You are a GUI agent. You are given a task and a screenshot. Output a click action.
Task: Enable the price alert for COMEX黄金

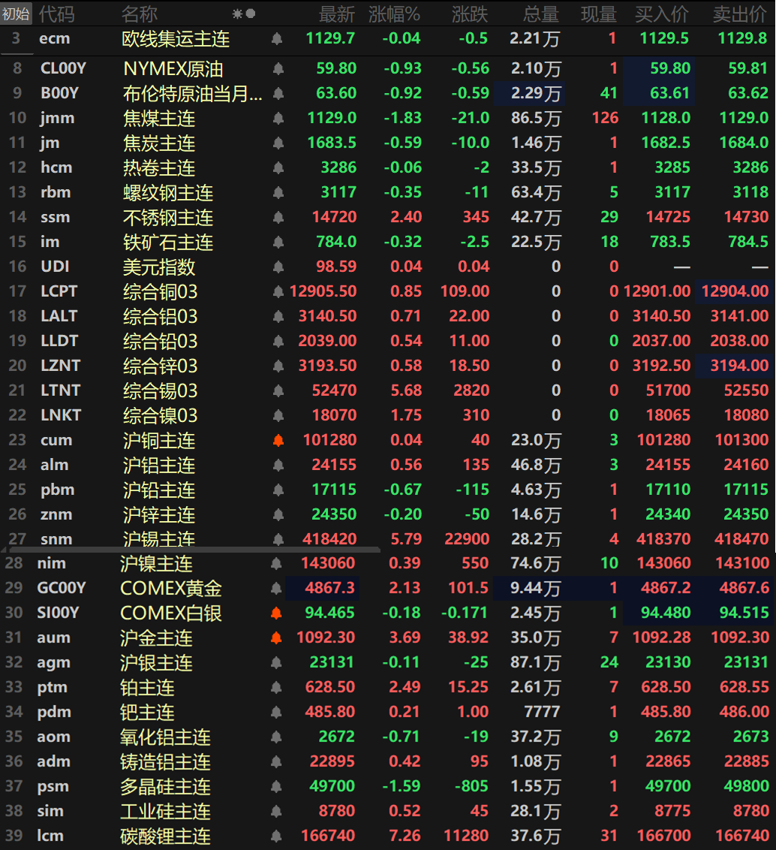point(276,589)
